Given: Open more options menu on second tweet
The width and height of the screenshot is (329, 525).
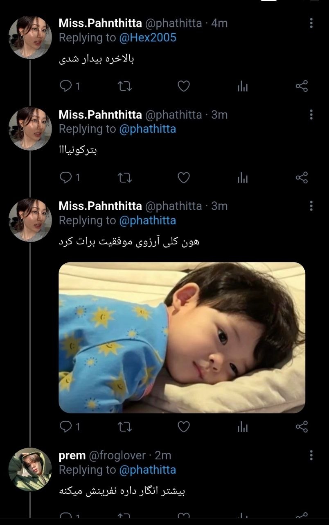Looking at the screenshot, I should point(311,114).
